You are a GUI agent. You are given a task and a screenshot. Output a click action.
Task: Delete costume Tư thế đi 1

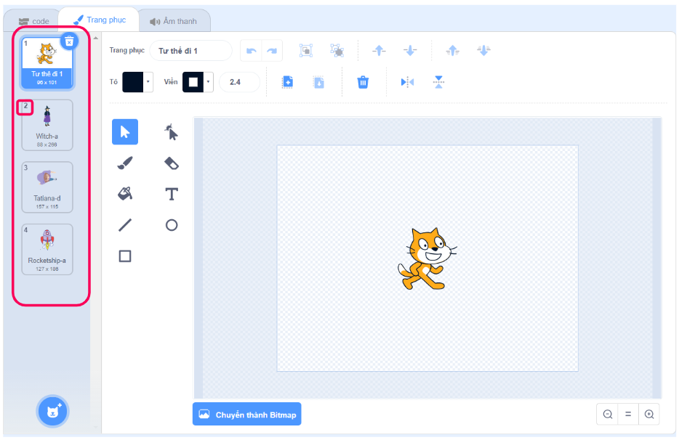click(69, 41)
